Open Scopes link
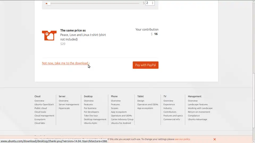255x143 pixels. coord(115,108)
